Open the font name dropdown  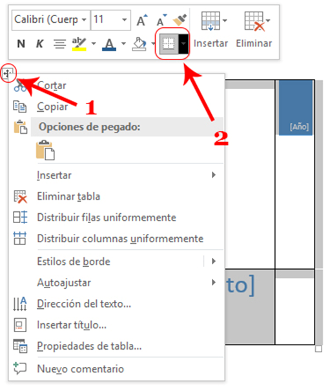point(84,20)
